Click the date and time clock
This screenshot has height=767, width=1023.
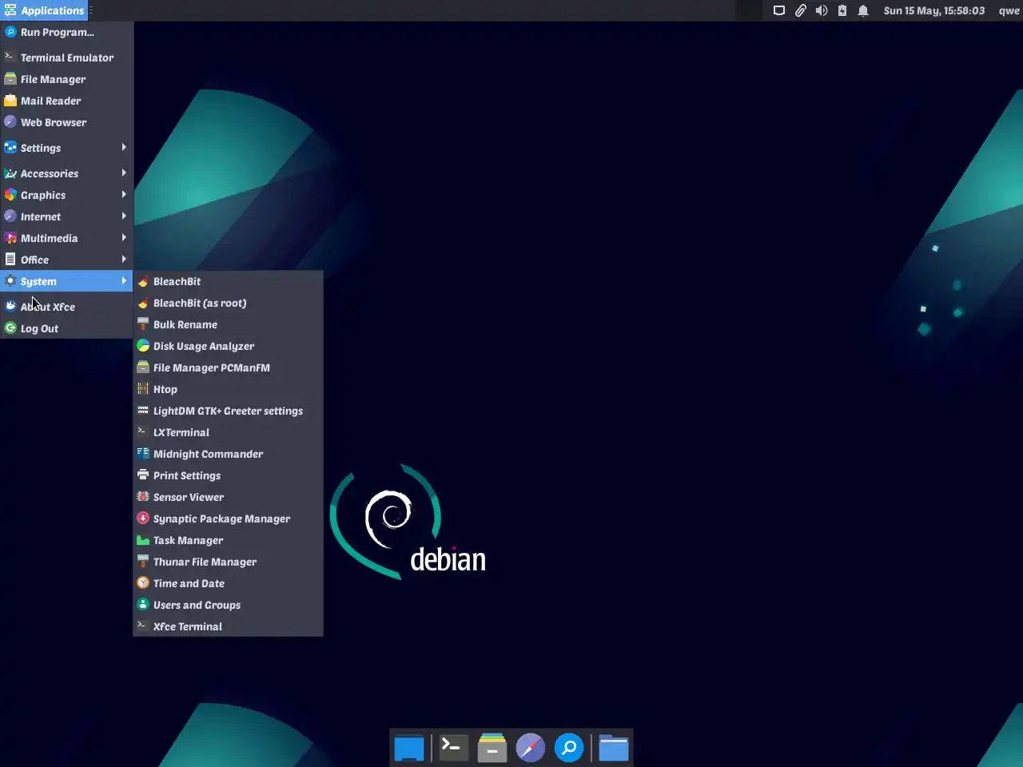point(934,10)
